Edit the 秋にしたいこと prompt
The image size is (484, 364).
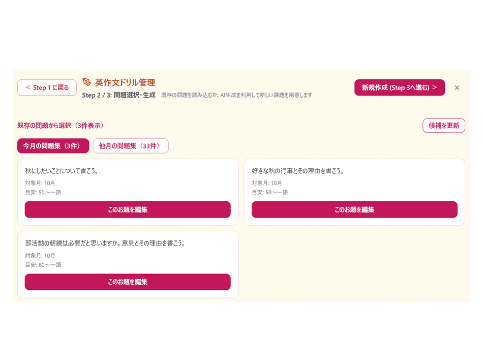point(127,209)
